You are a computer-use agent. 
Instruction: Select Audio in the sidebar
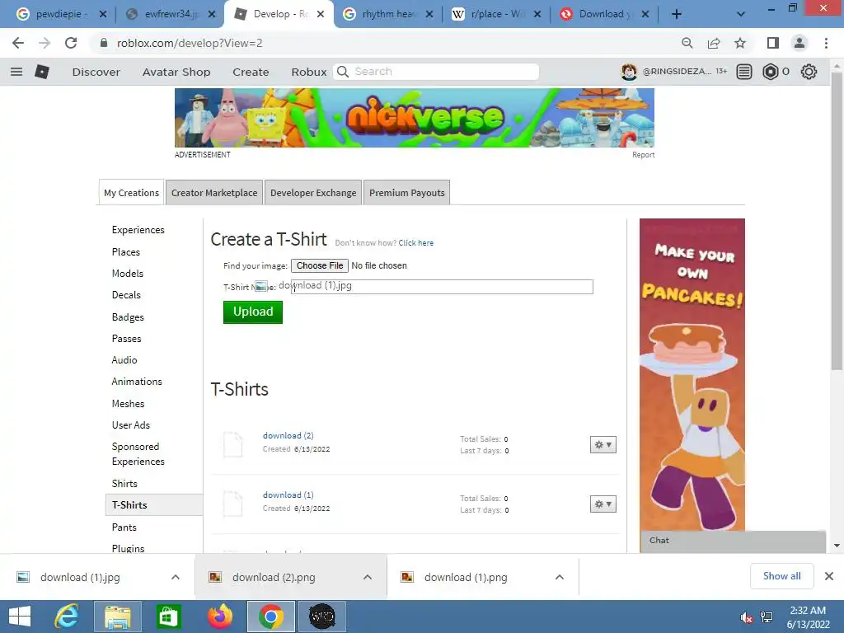click(124, 359)
